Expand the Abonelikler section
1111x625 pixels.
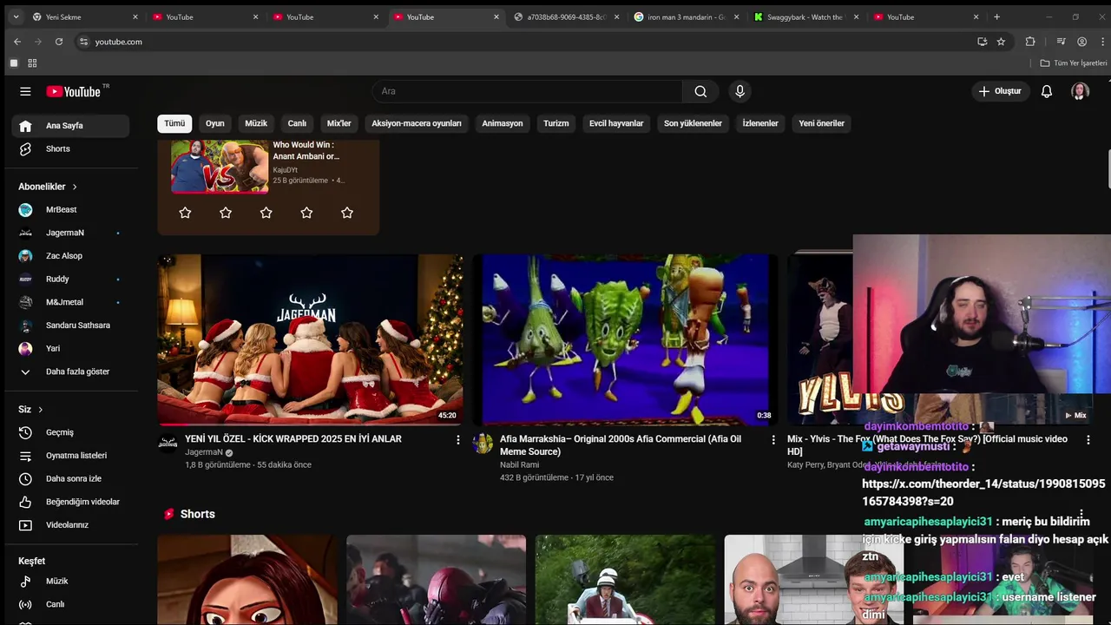click(48, 187)
